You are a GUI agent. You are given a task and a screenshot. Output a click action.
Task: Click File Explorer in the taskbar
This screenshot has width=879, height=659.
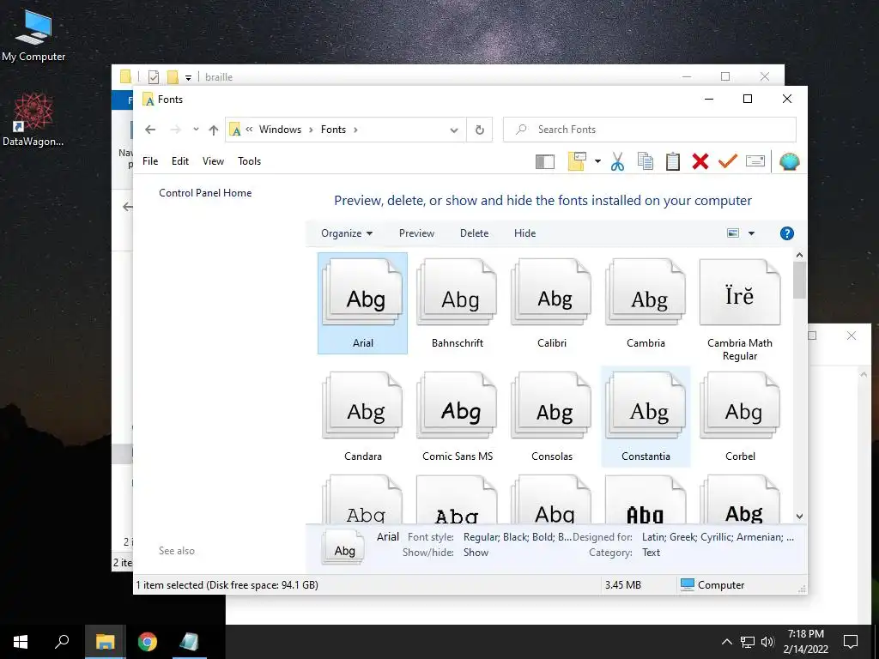[x=105, y=642]
